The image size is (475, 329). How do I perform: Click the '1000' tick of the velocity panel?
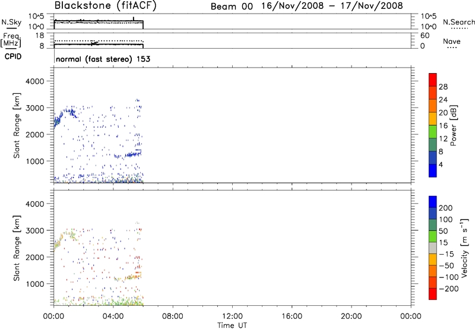(x=35, y=284)
